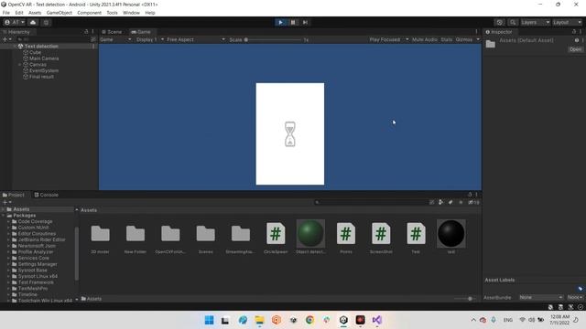586x329 pixels.
Task: Open the Help menu
Action: (x=150, y=13)
